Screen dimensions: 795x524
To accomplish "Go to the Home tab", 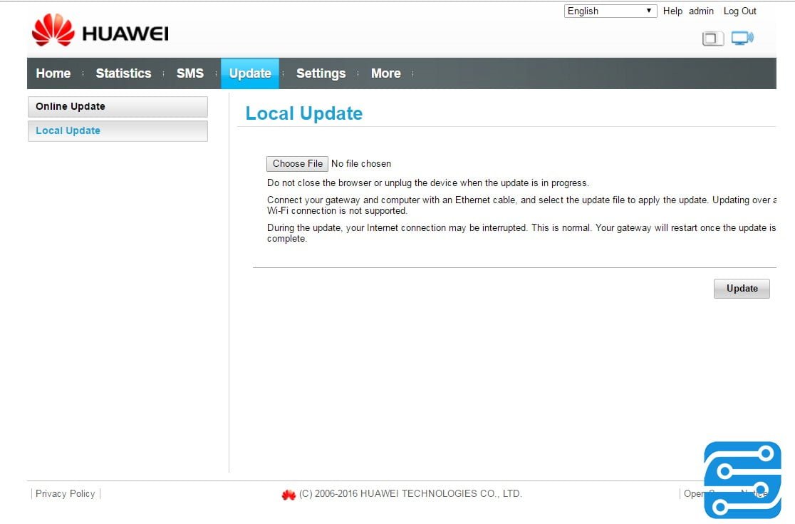I will 53,73.
